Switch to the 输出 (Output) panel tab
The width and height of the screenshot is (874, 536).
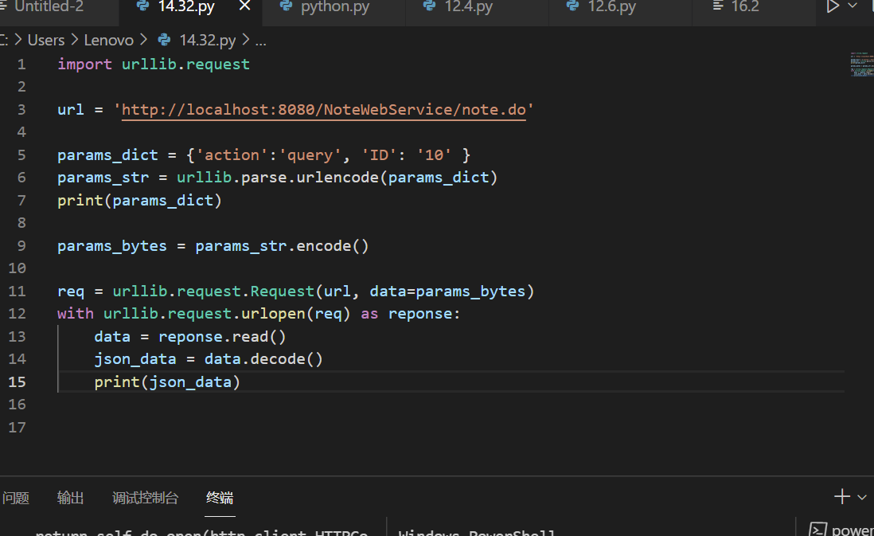point(70,498)
